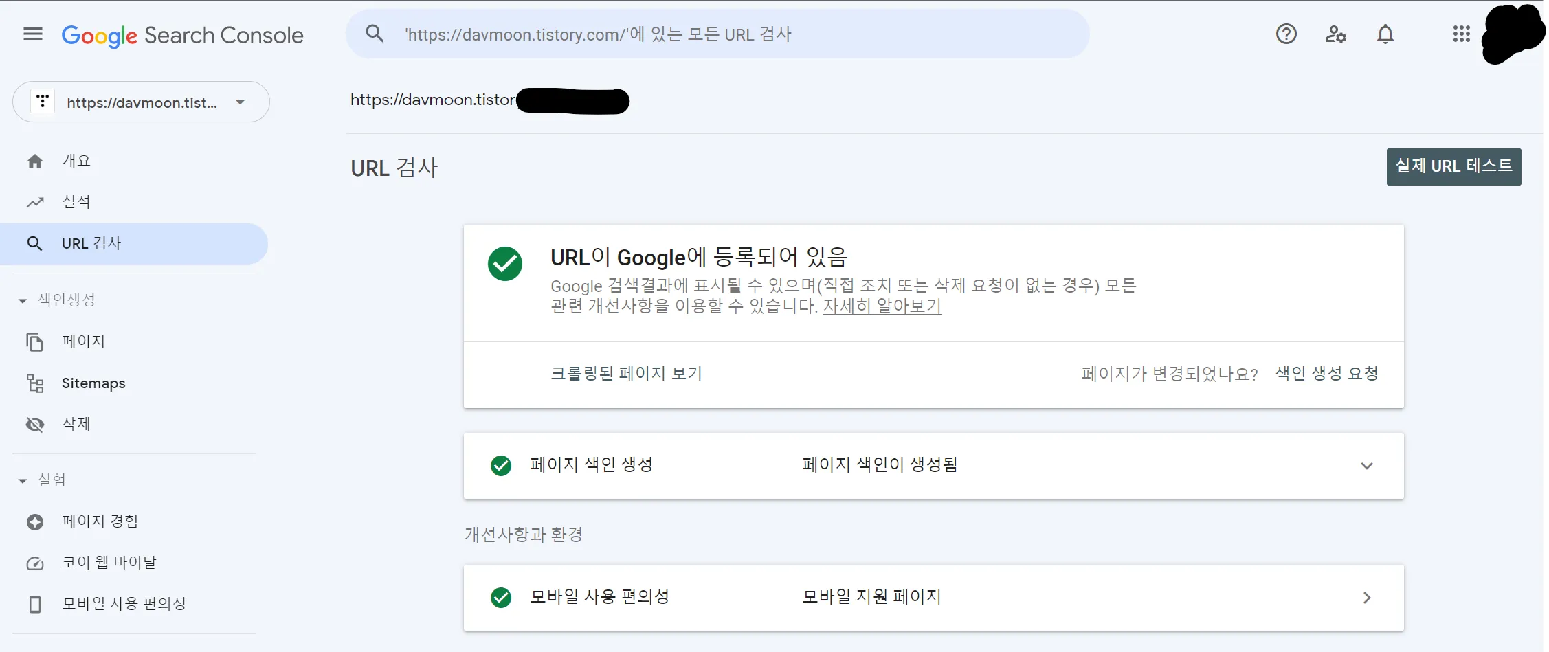
Task: Click the 실제 URL 테스트 button
Action: pyautogui.click(x=1453, y=166)
